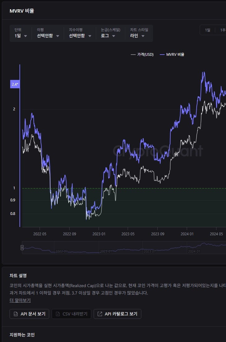The width and height of the screenshot is (226, 342).
Task: Click the file icon on CSV 내려받기
Action: (x=58, y=314)
